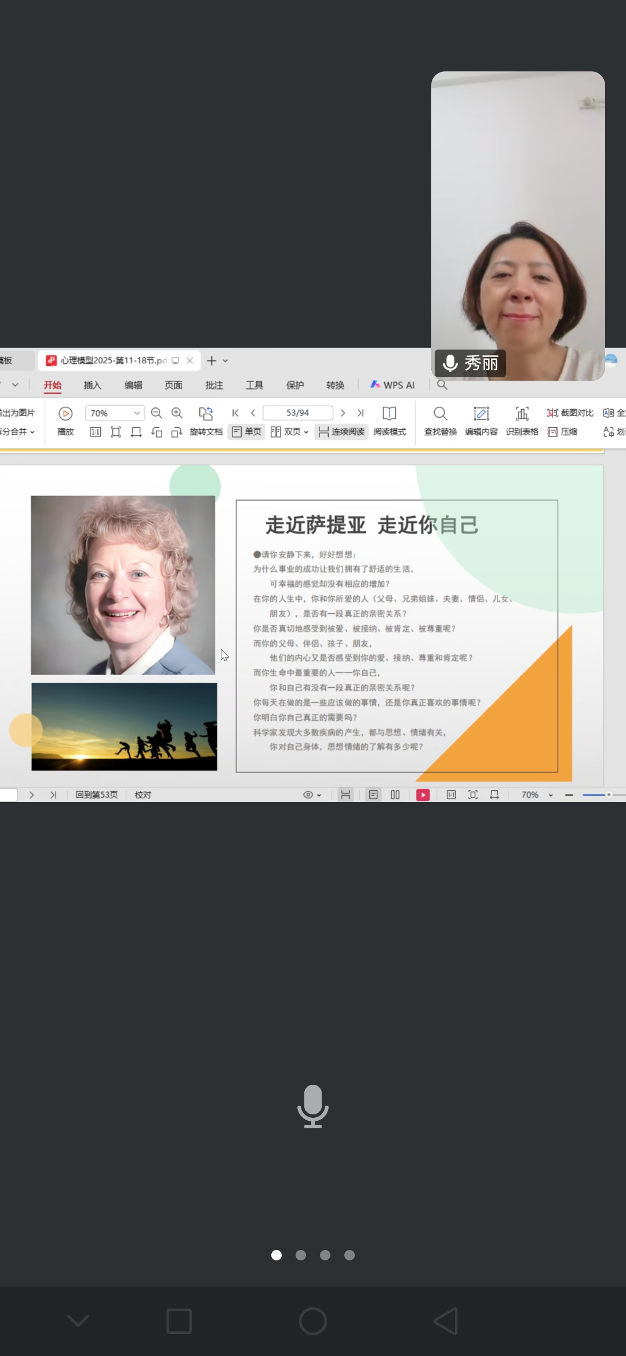Click the Play (播放) slideshow icon
This screenshot has height=1356, width=626.
click(x=65, y=414)
